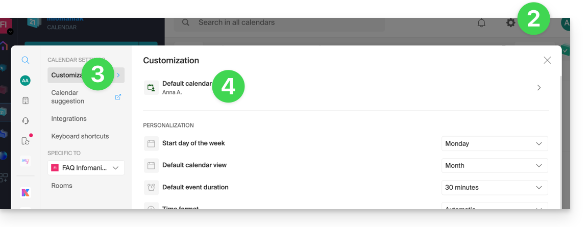
Task: Open Default calendar view Month dropdown
Action: click(494, 166)
